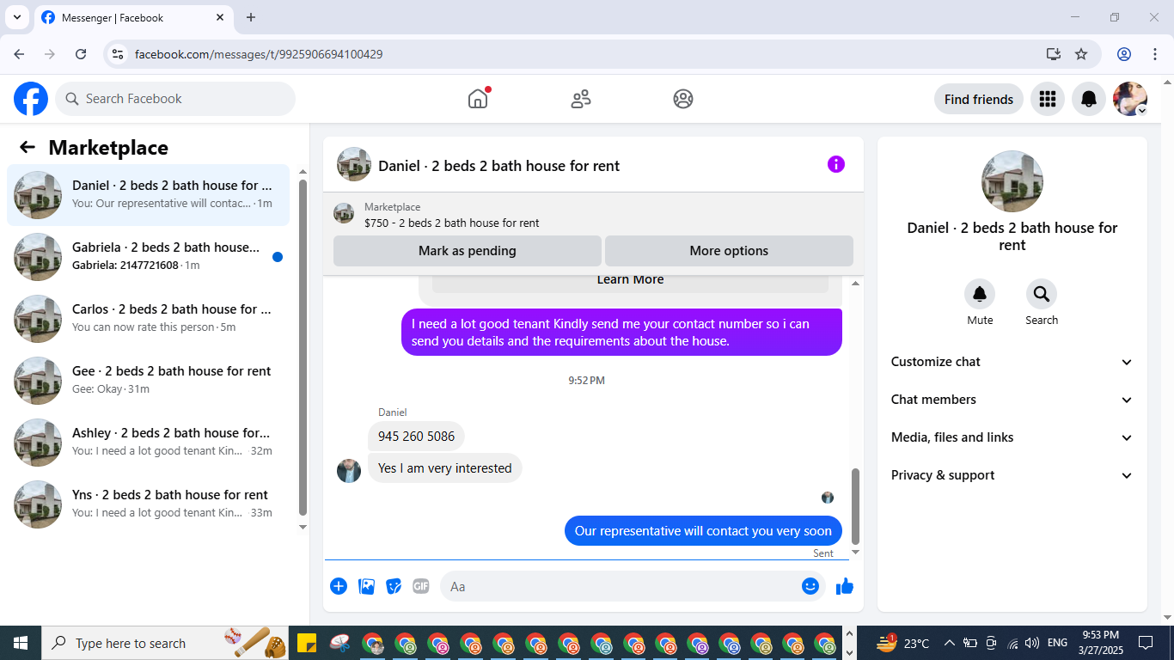The width and height of the screenshot is (1174, 660).
Task: Open Ashley's conversation in the list
Action: click(148, 443)
